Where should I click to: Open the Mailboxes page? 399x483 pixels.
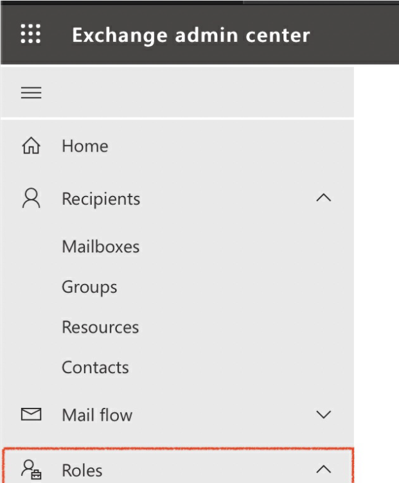(101, 247)
